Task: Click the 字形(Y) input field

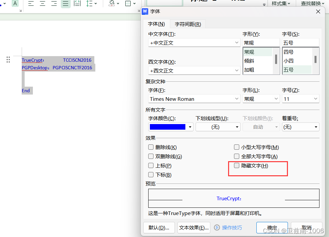Action: coord(261,43)
